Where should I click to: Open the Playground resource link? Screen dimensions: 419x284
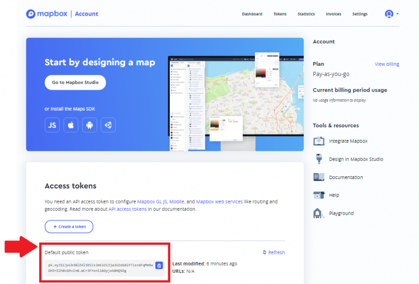[341, 213]
